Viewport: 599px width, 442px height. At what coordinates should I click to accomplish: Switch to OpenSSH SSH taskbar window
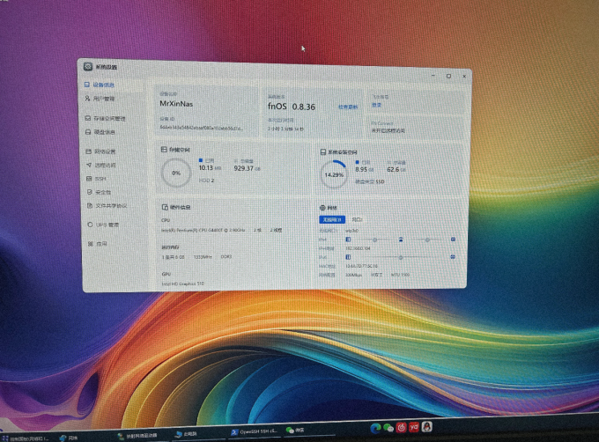[x=255, y=431]
